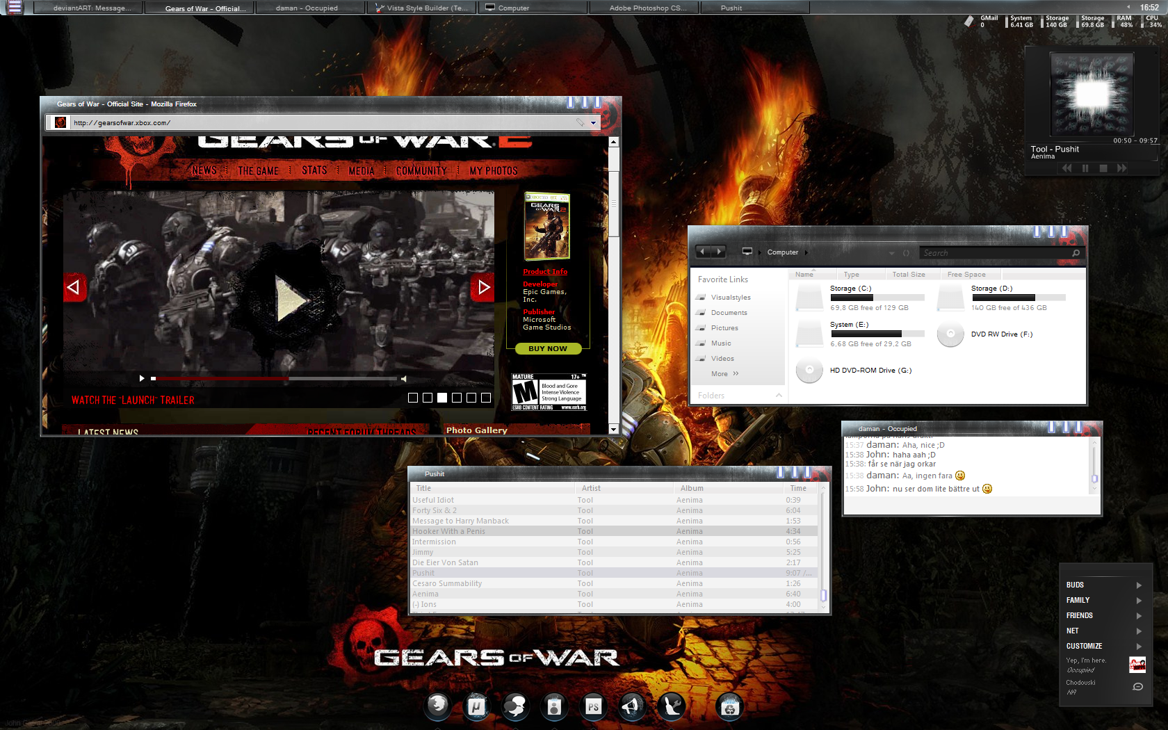Click the Gears of War 2 box art

(x=546, y=227)
